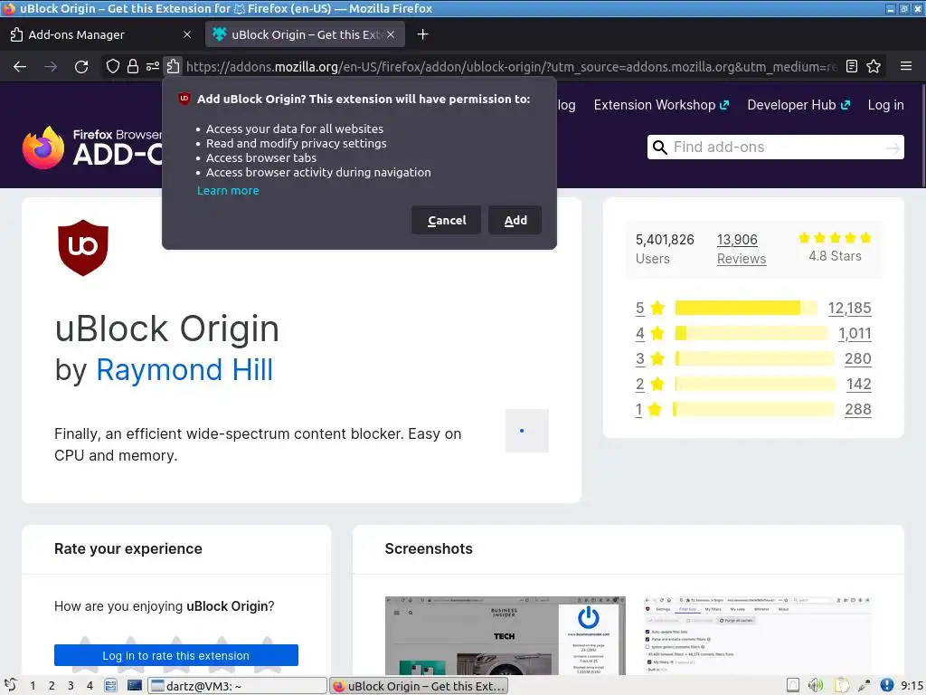This screenshot has width=926, height=695.
Task: Open a new tab with plus button
Action: coord(422,34)
